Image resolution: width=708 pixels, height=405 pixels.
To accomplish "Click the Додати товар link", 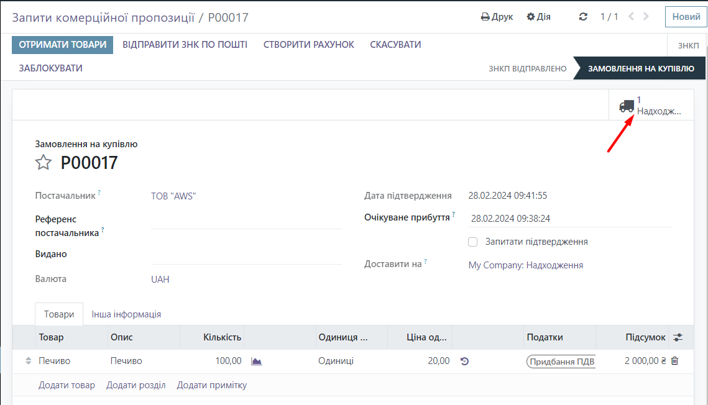I will (67, 385).
